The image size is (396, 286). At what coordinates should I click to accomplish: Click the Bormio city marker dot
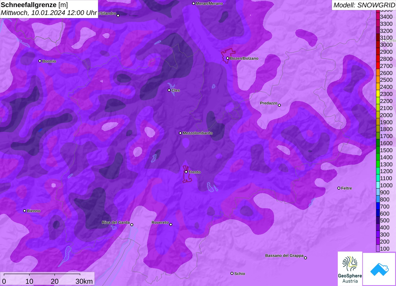click(40, 61)
